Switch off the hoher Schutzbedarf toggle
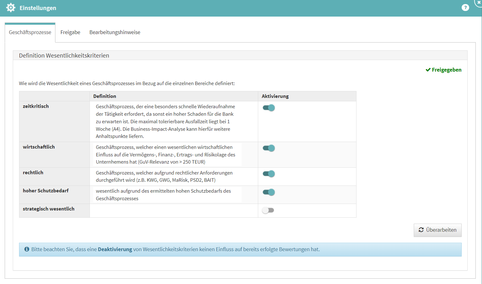The image size is (482, 284). [269, 192]
